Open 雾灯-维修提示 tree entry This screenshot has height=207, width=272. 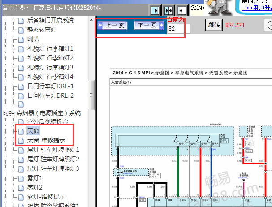[46, 197]
